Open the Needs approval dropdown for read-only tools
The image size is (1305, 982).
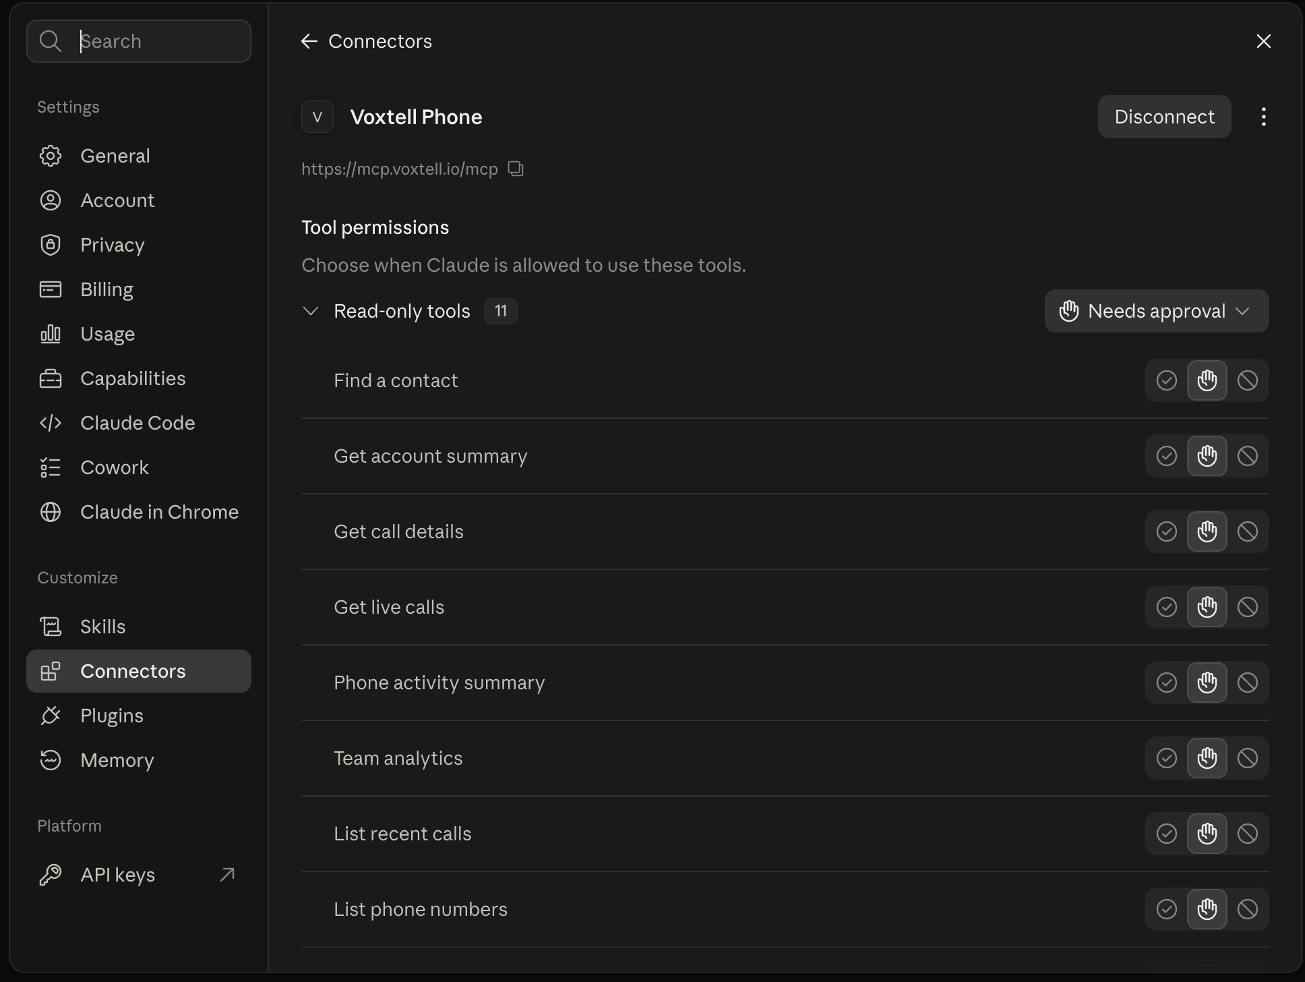pos(1157,311)
